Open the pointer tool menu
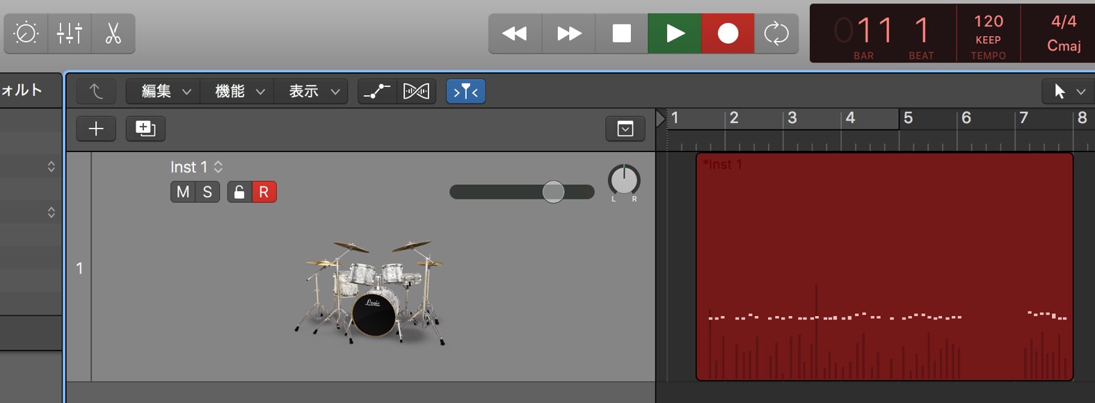Viewport: 1095px width, 403px height. pyautogui.click(x=1068, y=91)
